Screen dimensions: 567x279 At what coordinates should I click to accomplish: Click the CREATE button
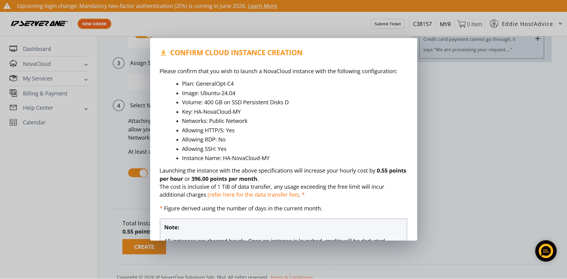click(x=144, y=247)
